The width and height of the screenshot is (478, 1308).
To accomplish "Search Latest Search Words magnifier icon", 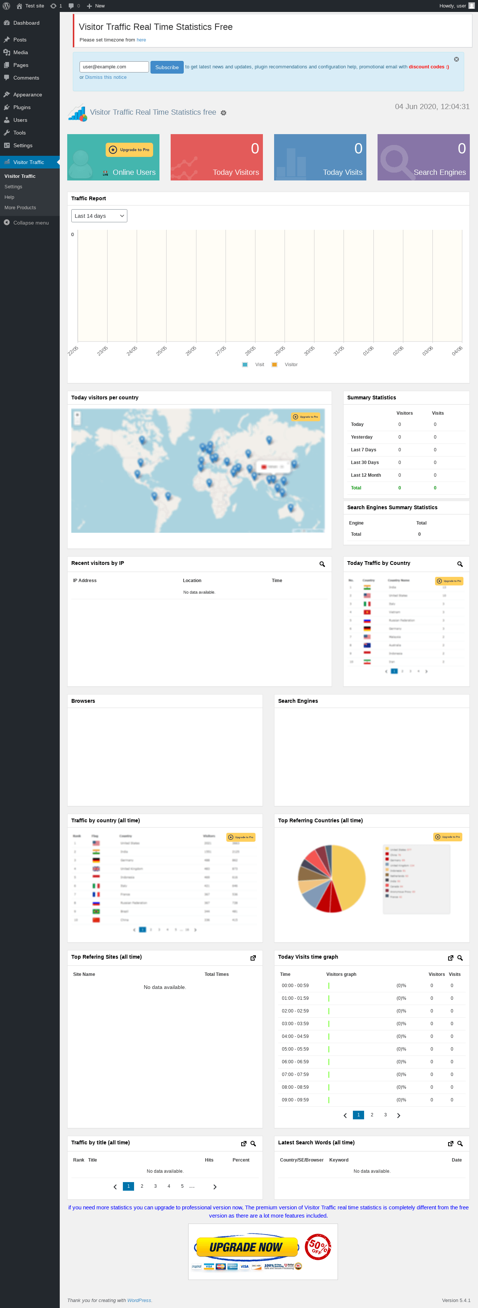I will pyautogui.click(x=460, y=1144).
